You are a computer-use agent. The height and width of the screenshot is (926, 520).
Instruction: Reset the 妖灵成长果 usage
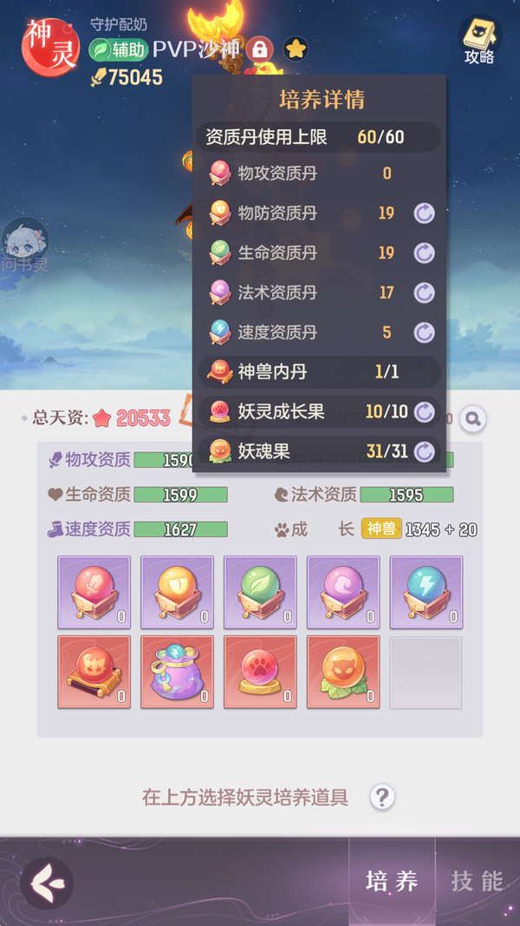coord(424,411)
